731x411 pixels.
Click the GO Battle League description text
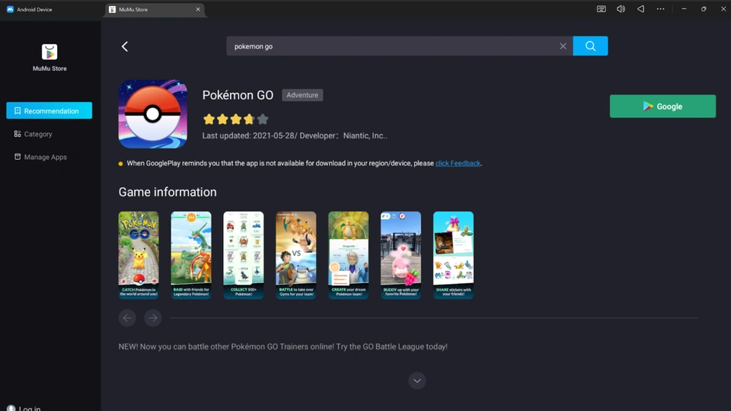(283, 347)
